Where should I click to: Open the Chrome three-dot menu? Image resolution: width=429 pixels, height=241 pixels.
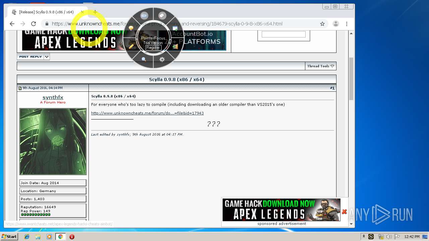347,24
